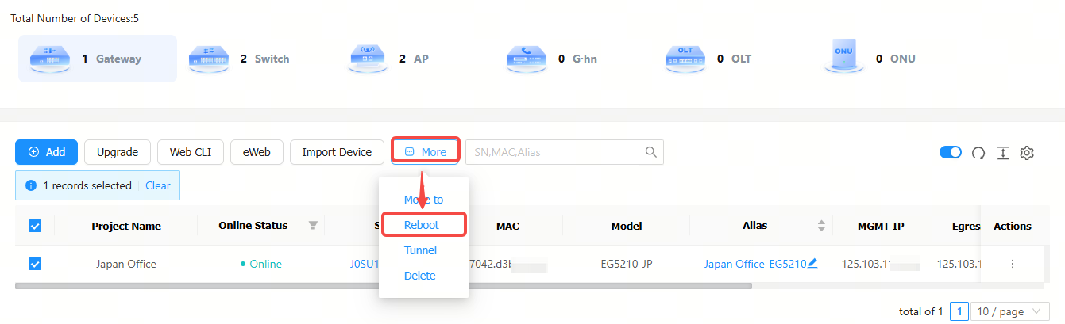Screen dimensions: 1065x324
Task: Uncheck the Japan Office row checkbox
Action: click(35, 264)
